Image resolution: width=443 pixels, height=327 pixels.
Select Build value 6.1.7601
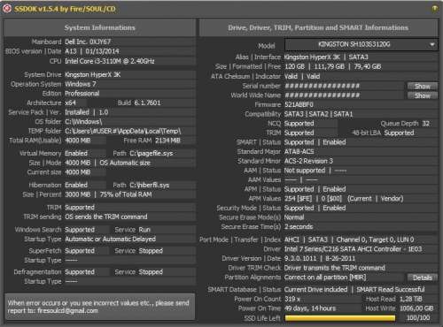click(147, 103)
